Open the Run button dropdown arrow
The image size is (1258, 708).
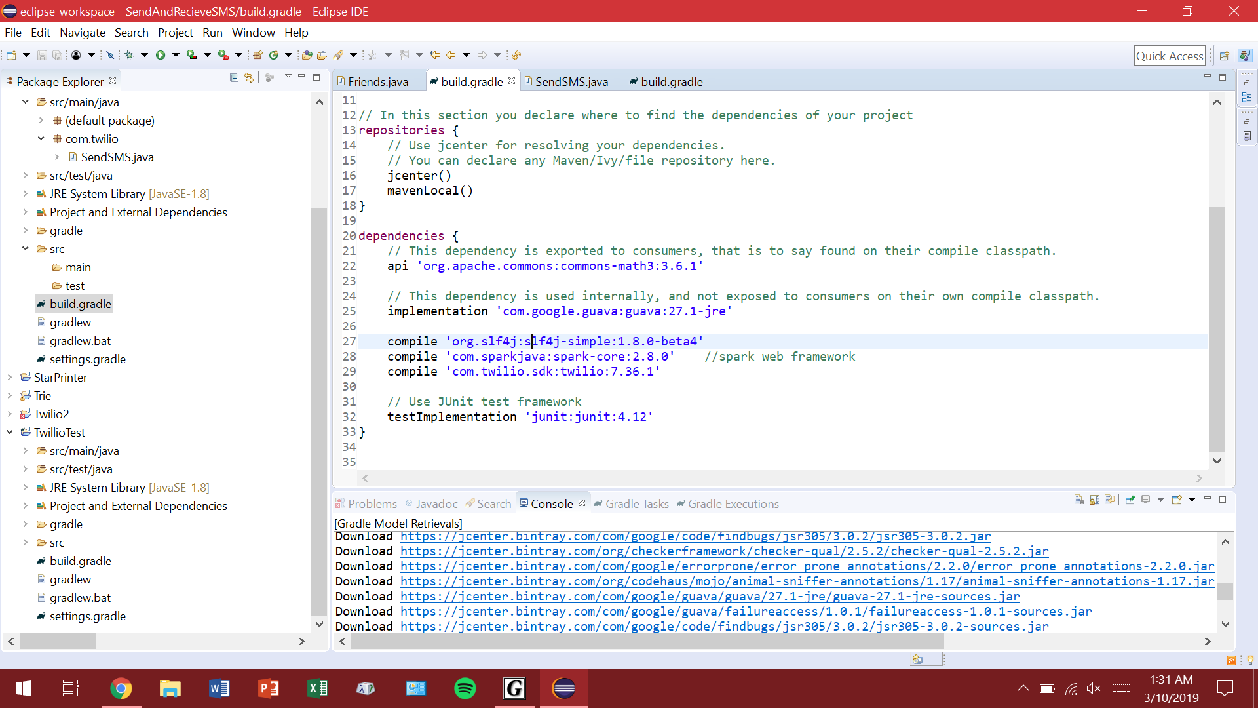176,55
